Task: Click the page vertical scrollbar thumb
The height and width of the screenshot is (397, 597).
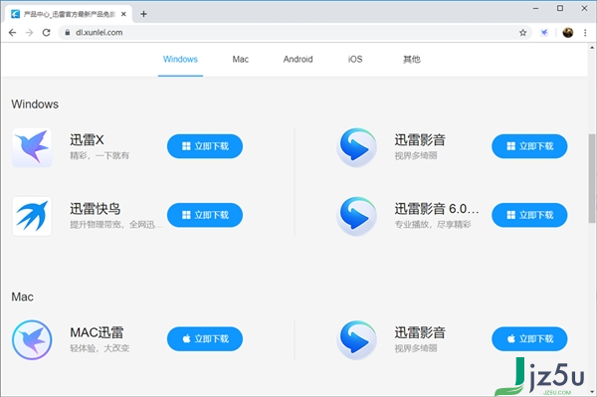Action: [592, 178]
